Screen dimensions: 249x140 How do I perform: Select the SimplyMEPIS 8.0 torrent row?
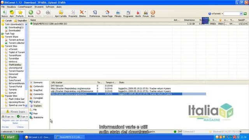coord(139,24)
